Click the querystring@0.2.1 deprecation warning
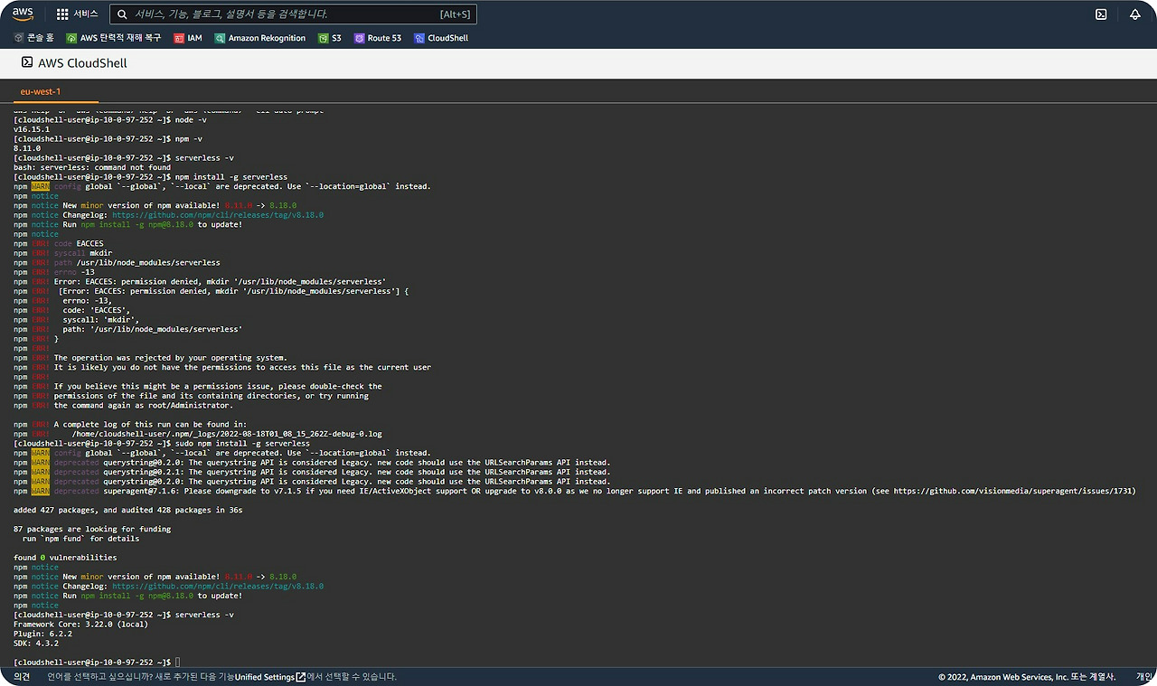This screenshot has height=686, width=1157. pyautogui.click(x=312, y=472)
